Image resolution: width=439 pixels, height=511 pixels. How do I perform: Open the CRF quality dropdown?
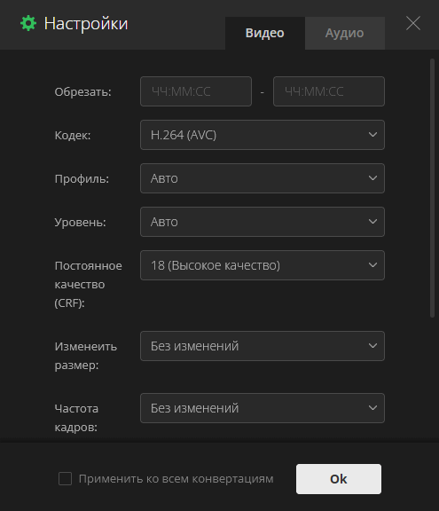tap(263, 265)
